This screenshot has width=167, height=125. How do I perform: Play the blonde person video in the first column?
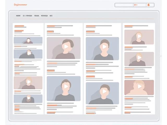28,82
